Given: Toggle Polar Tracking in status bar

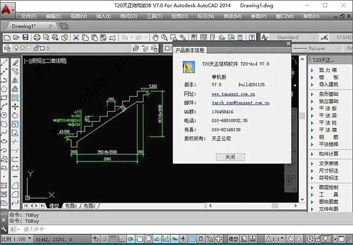Looking at the screenshot, I should click(131, 239).
